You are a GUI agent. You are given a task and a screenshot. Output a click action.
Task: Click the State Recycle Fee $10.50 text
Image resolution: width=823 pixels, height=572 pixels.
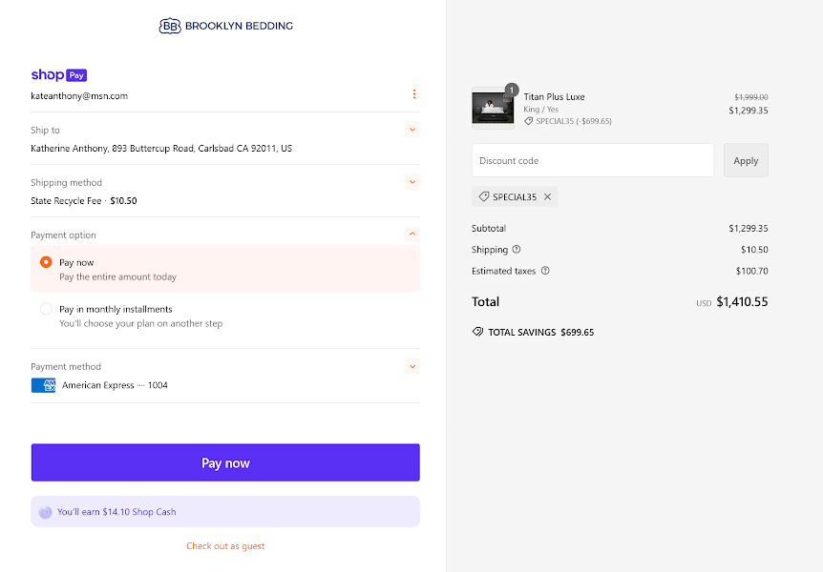[84, 201]
